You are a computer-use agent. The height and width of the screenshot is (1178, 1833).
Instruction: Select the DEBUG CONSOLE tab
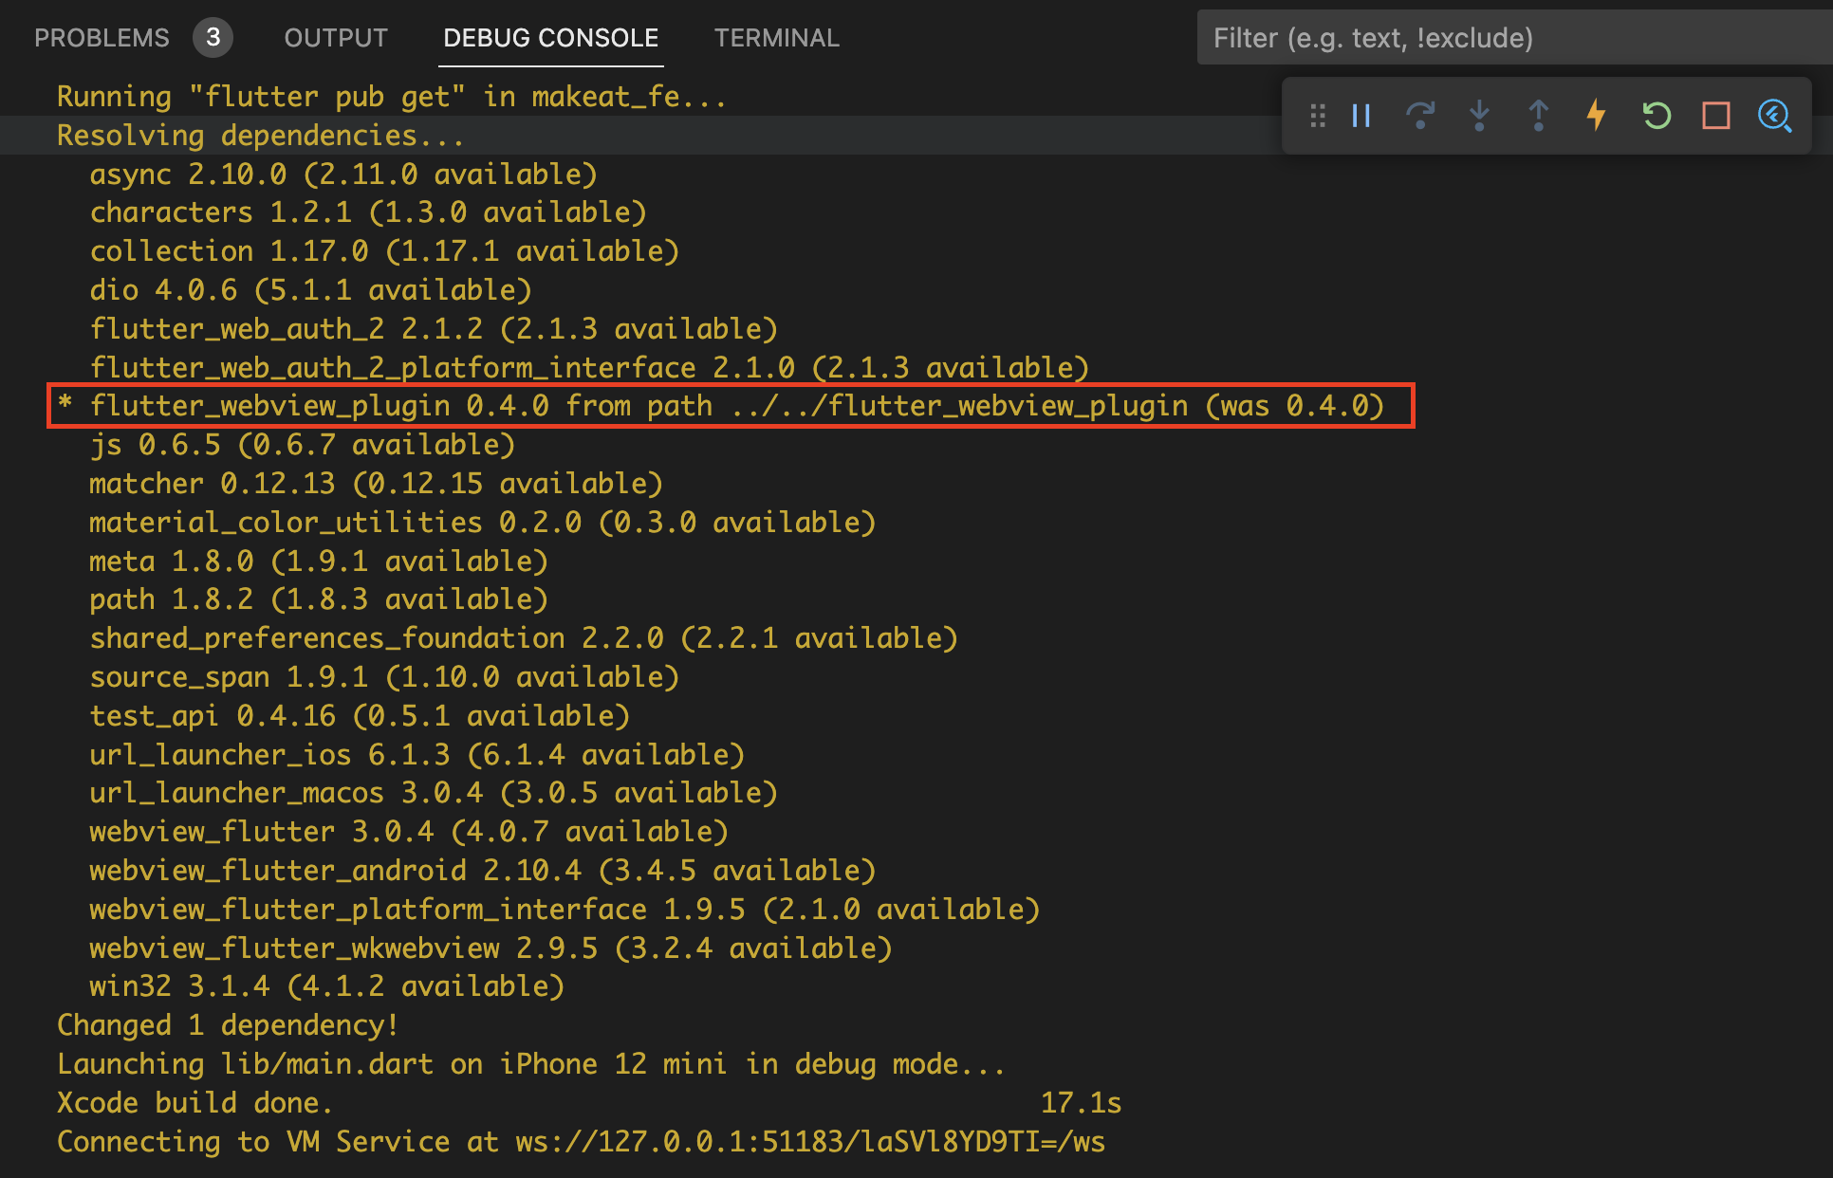click(550, 38)
